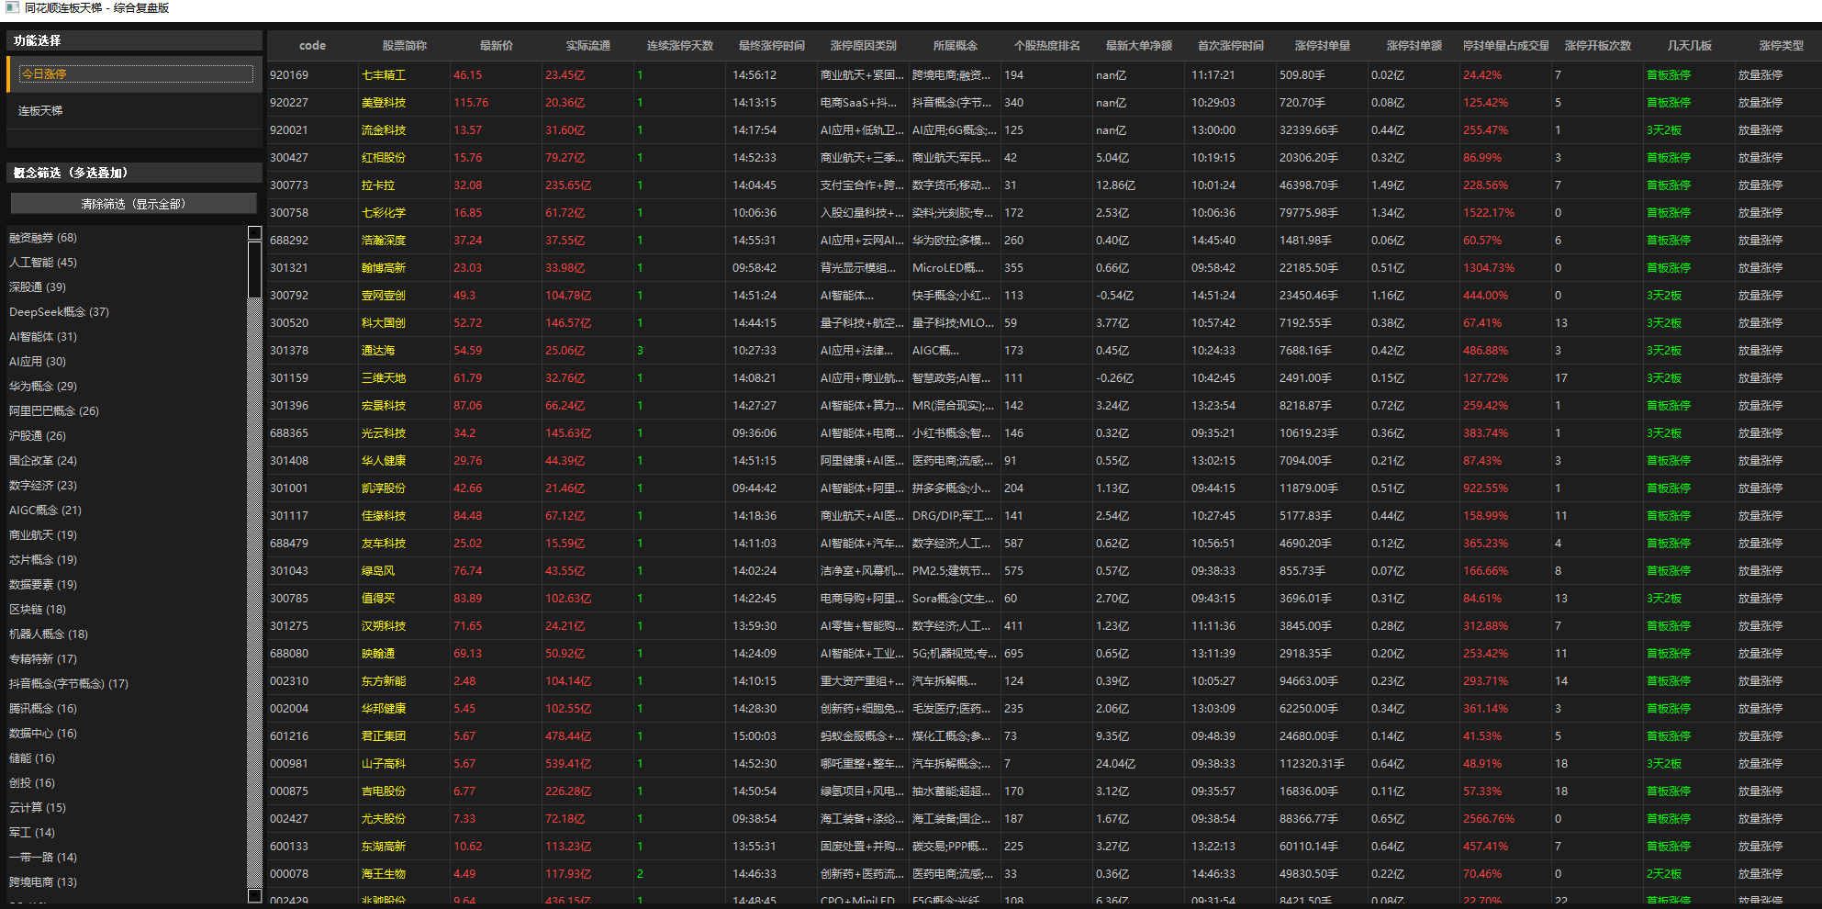Select the 深股通 (39) concept filter
Screen dimensions: 1822x909
coord(38,287)
